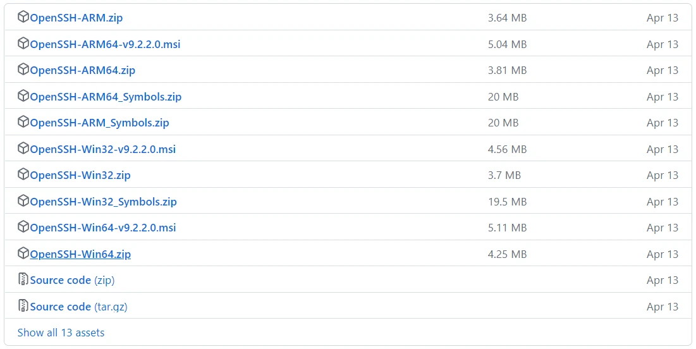Image resolution: width=696 pixels, height=349 pixels.
Task: Click the Apr 13 date for OpenSSH-ARM.zip
Action: 662,18
